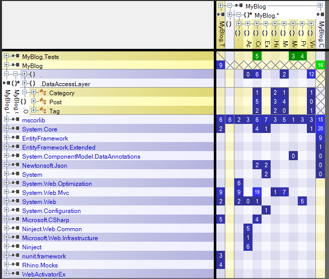329x279 pixels.
Task: Click the Post class icon
Action: point(43,101)
